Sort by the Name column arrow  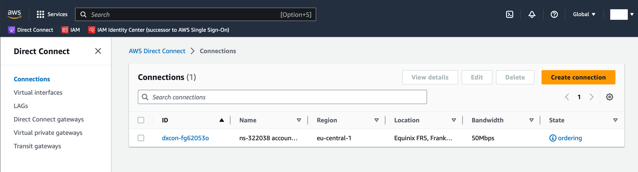tap(299, 120)
